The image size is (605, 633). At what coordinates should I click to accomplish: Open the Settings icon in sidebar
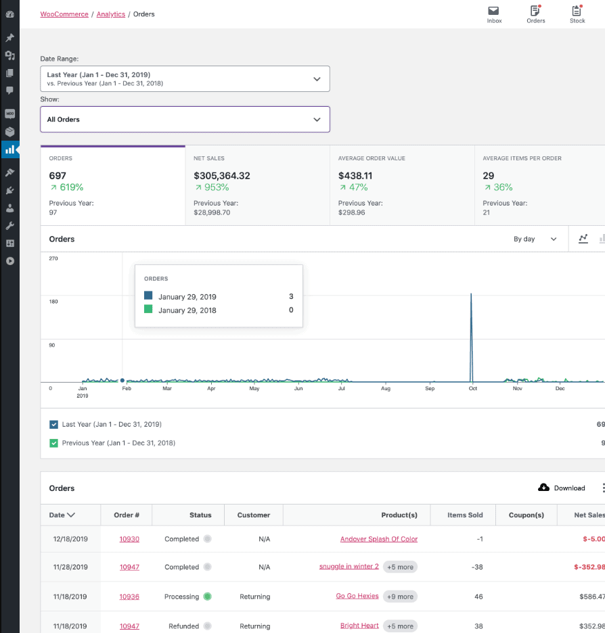tap(9, 243)
